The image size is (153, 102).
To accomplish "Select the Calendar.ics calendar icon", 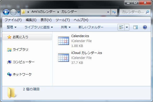I will pos(63,41).
